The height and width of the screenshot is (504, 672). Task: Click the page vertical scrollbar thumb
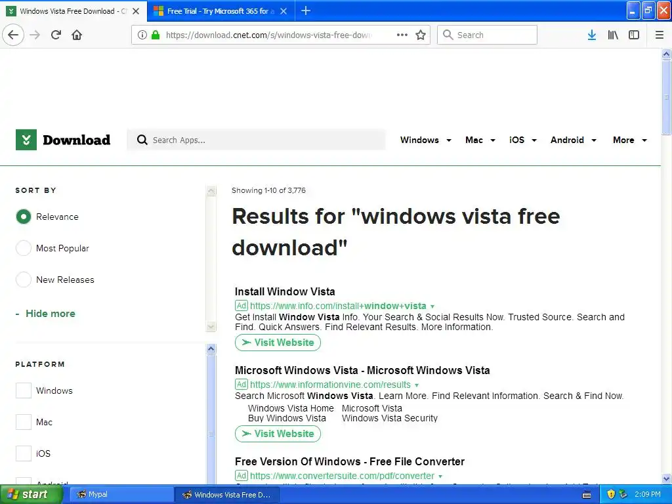667,97
